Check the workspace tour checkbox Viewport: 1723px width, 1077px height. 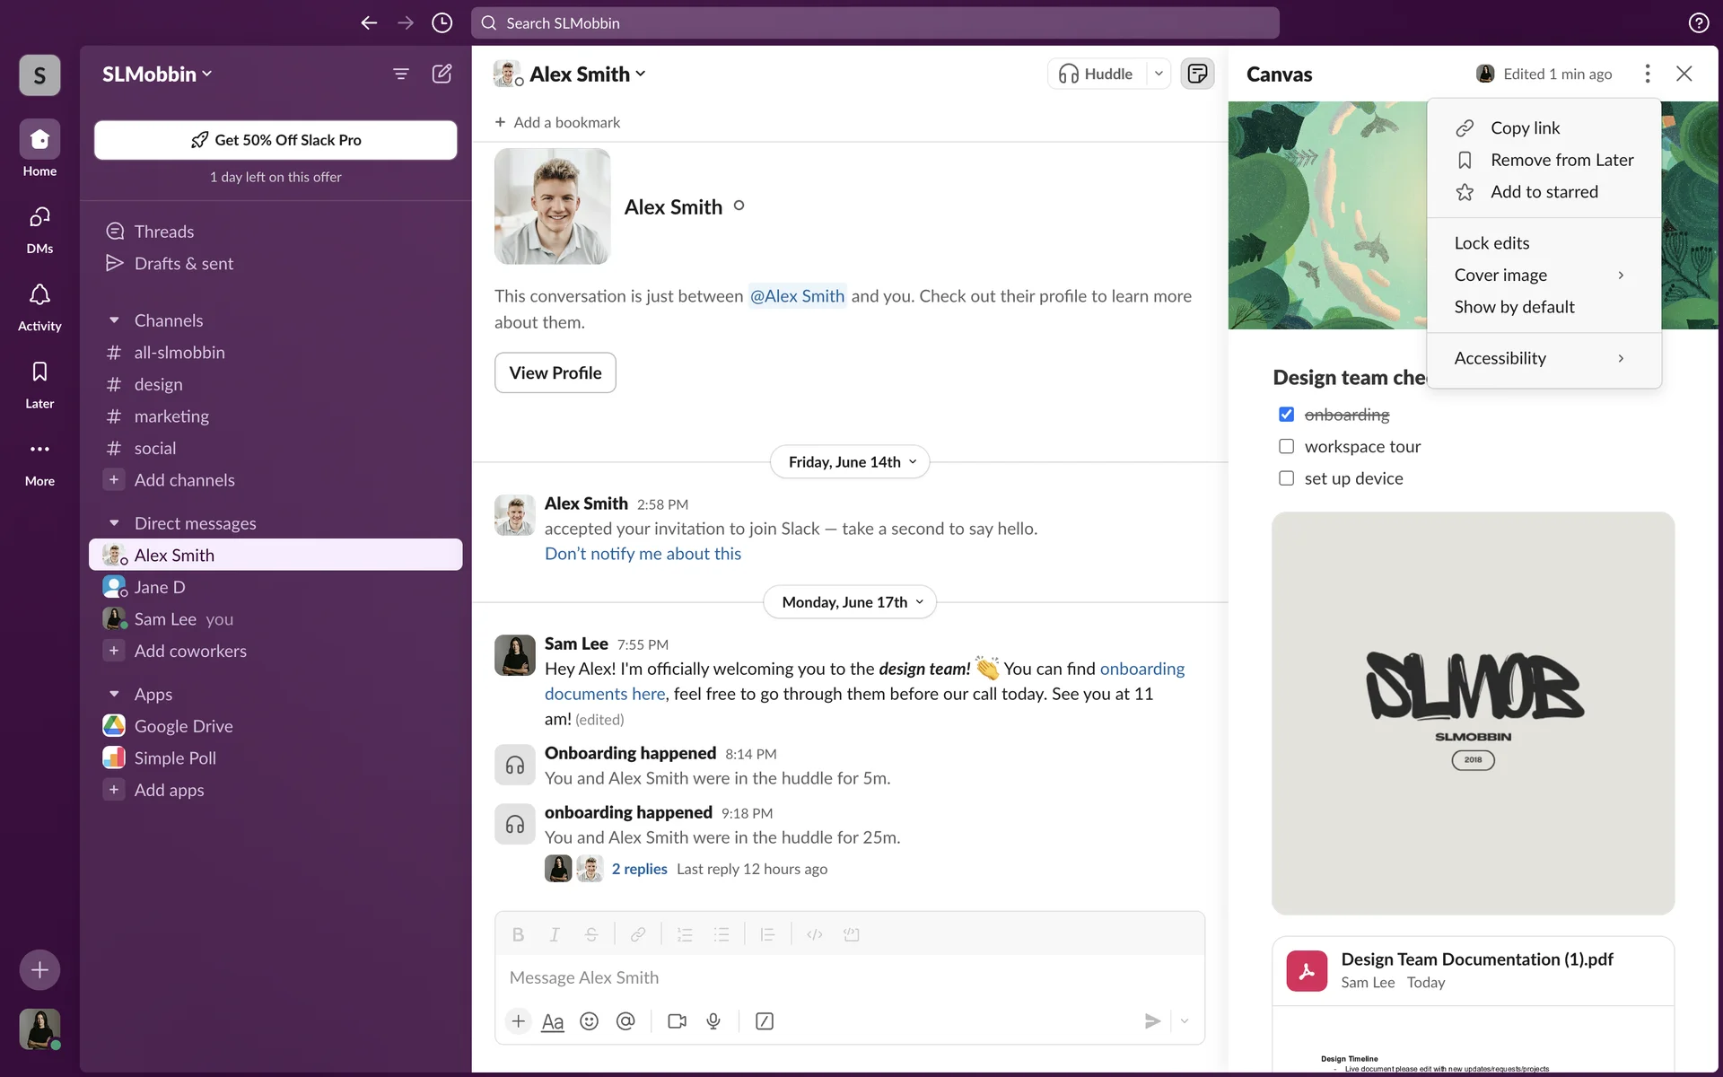(x=1286, y=447)
